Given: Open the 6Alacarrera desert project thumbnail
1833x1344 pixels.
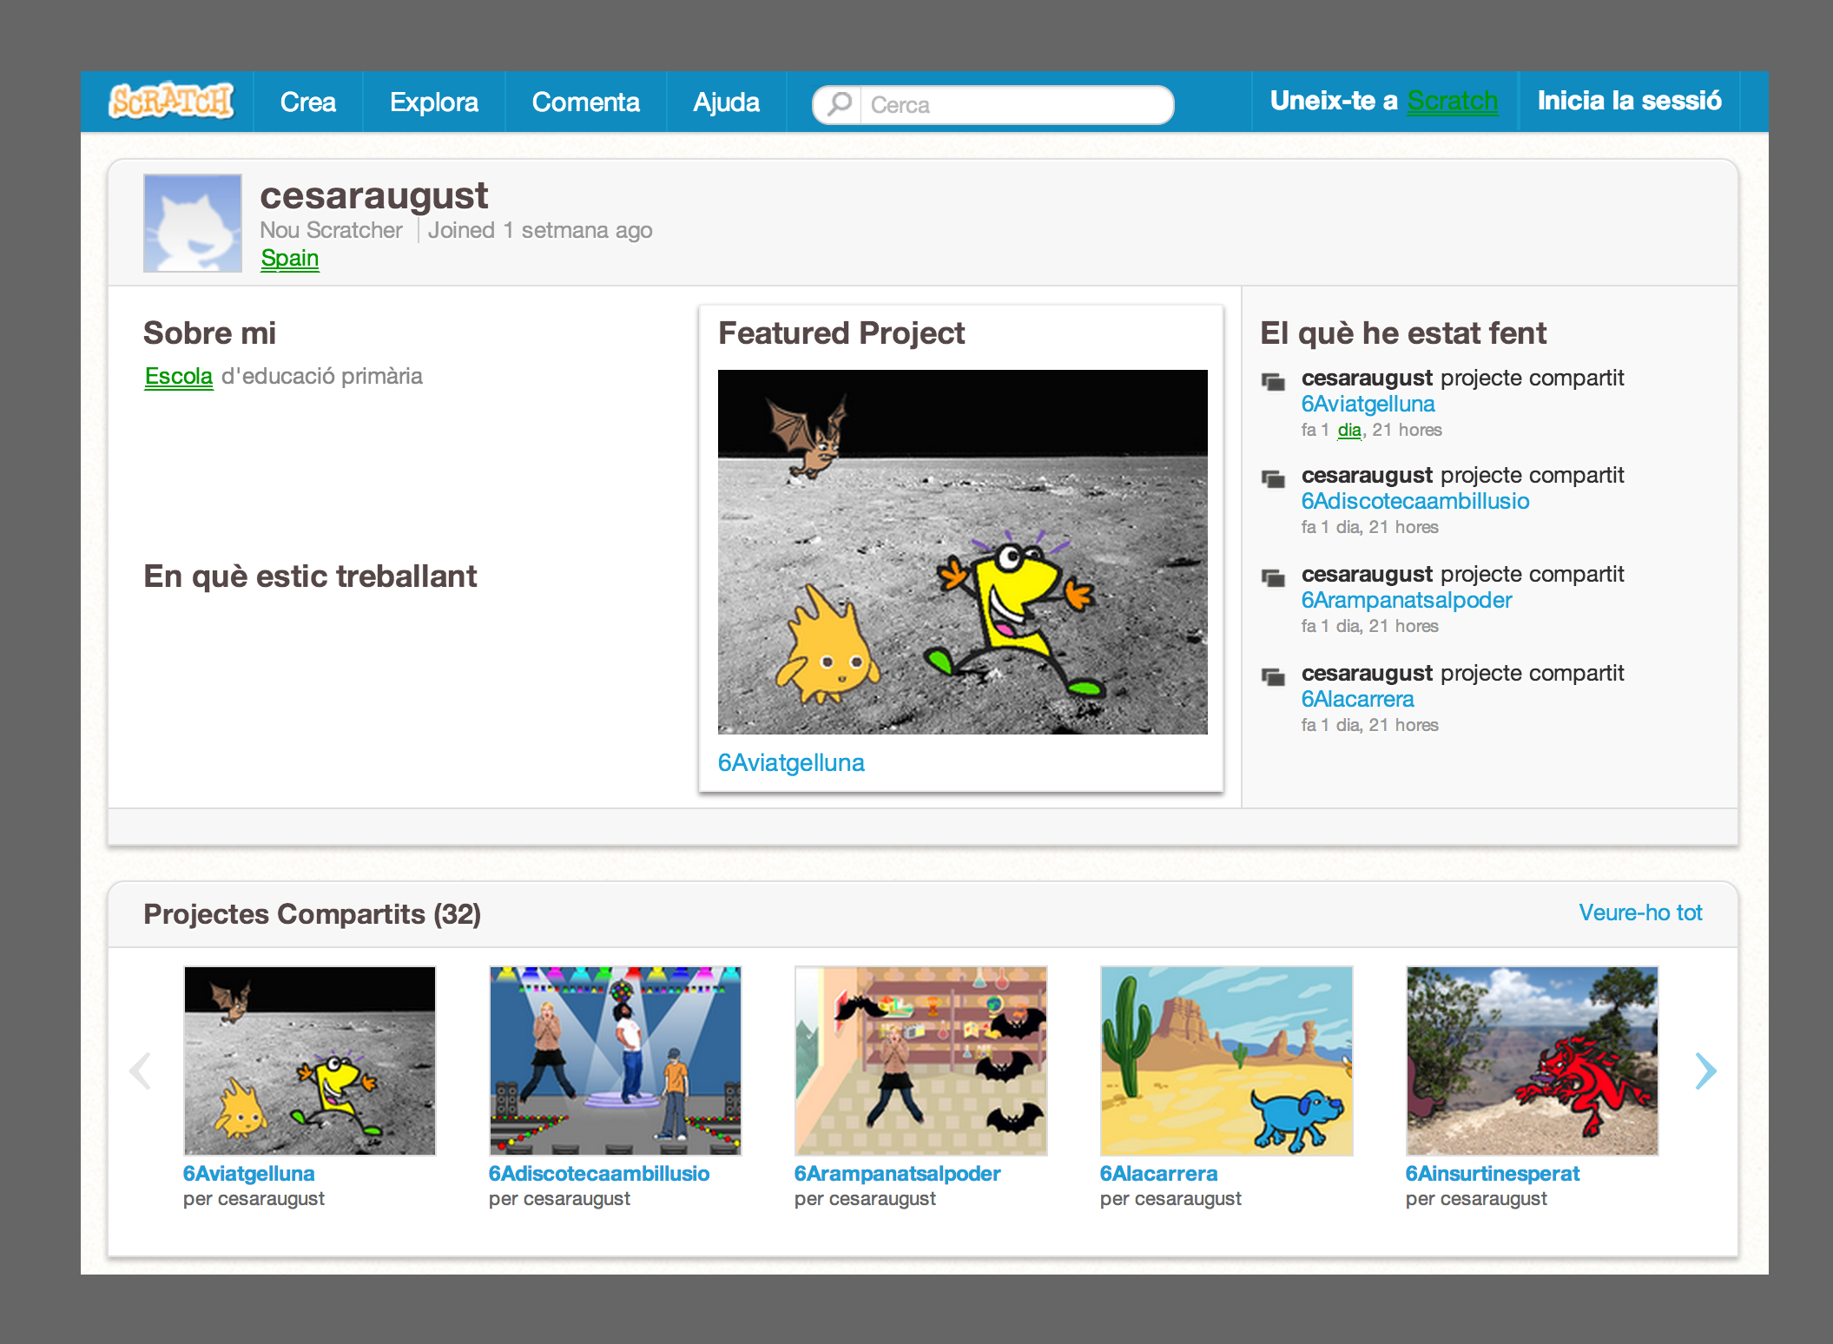Looking at the screenshot, I should coord(1225,1060).
